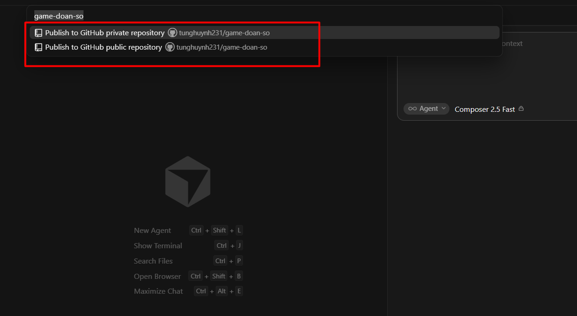Screen dimensions: 577x316
Task: Click New Agent shortcut entry
Action: pos(188,231)
